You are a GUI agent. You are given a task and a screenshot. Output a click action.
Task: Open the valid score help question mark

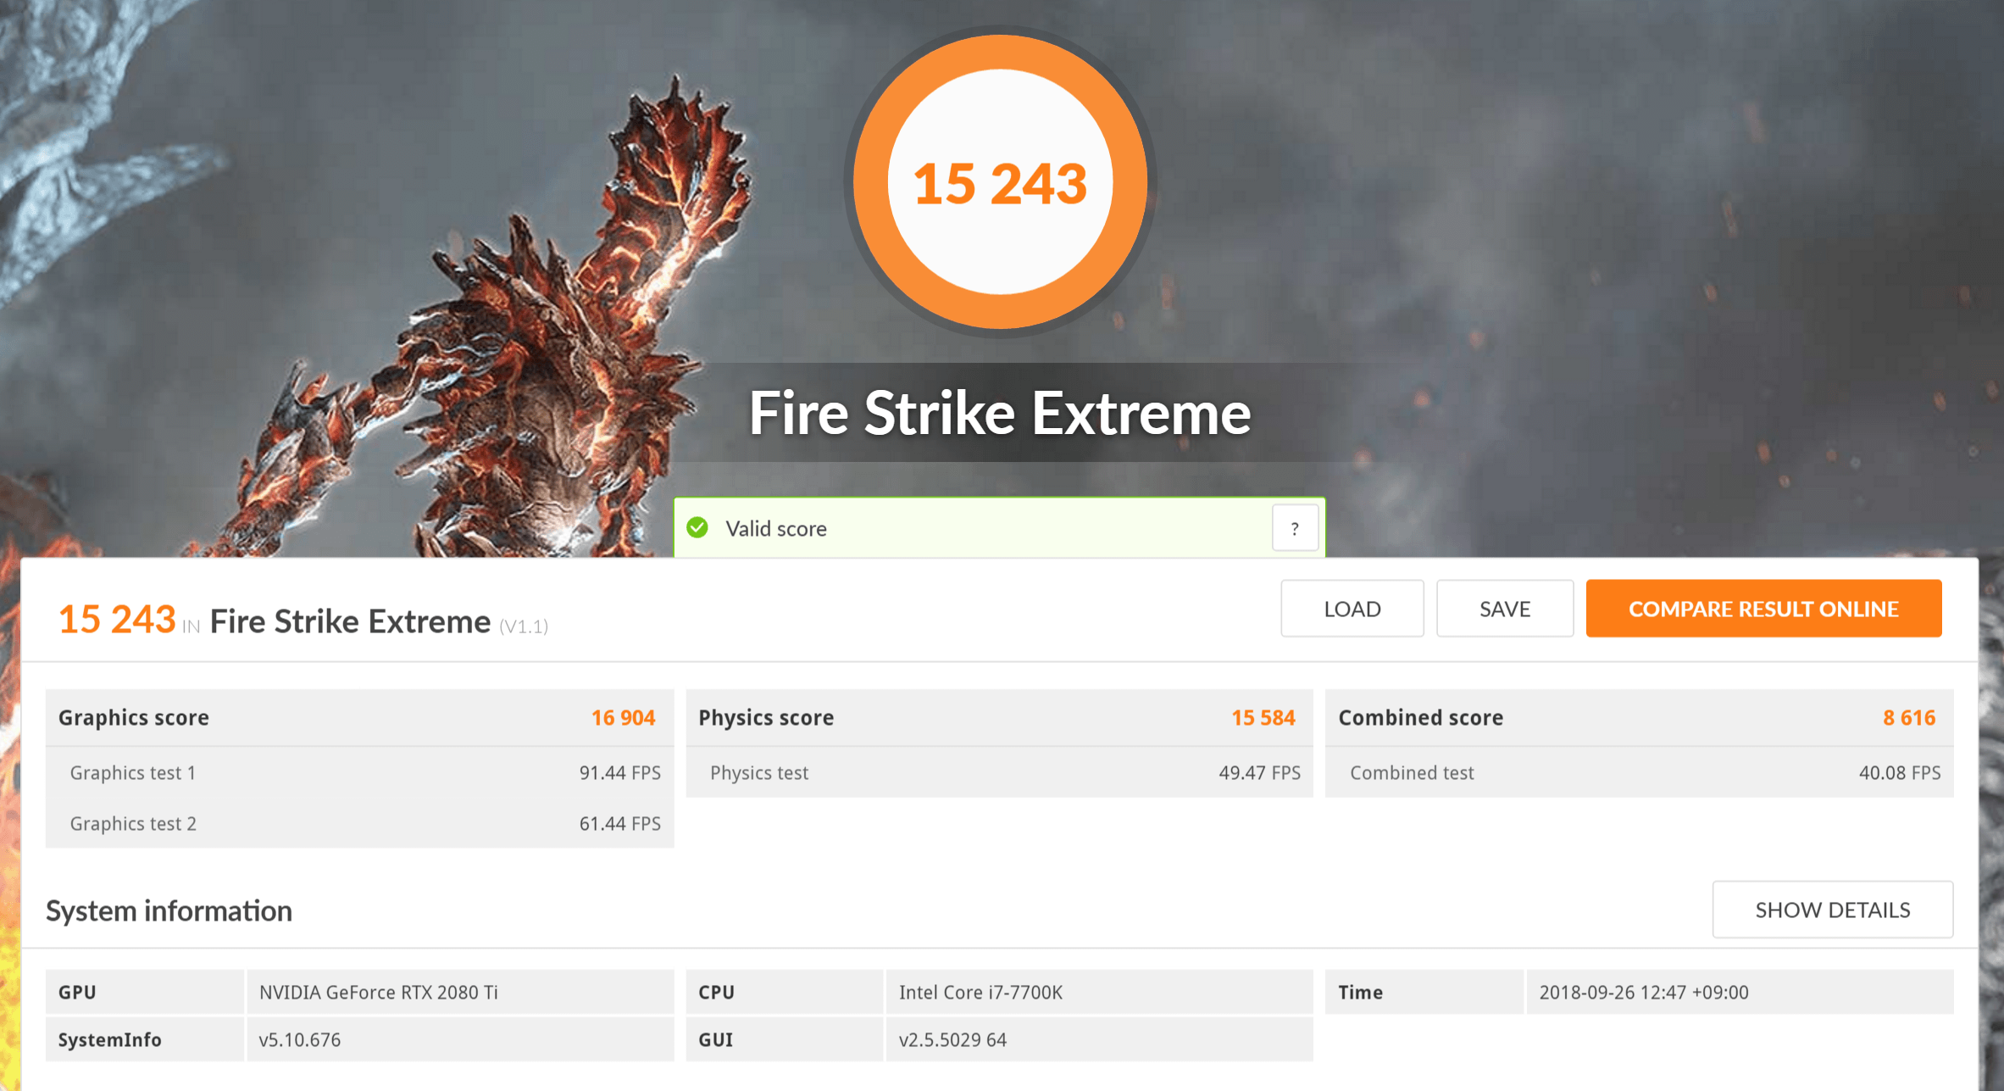tap(1294, 528)
